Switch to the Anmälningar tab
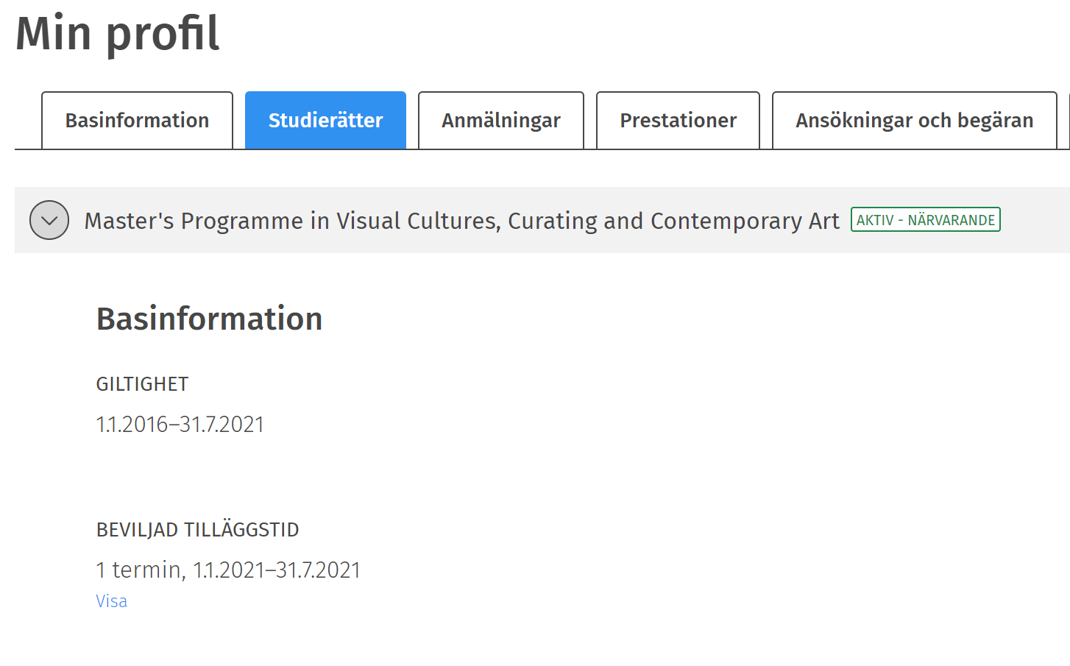This screenshot has height=666, width=1070. 500,121
